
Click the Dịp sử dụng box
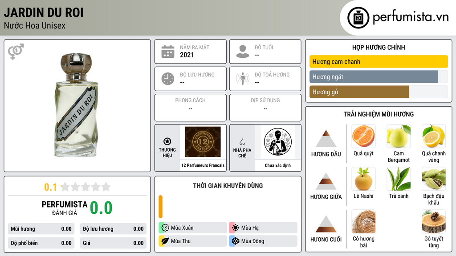[265, 108]
